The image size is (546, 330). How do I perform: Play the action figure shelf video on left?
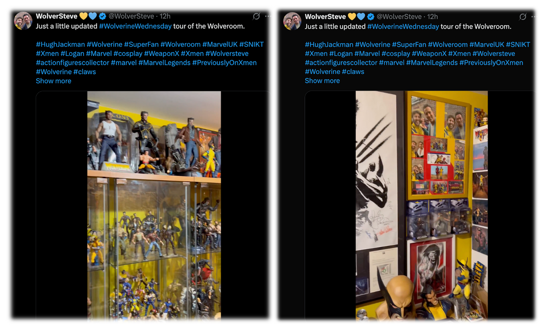point(154,205)
